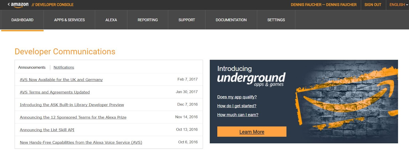409x152 pixels.
Task: Open AVS Terms and Agreements Updated announcement
Action: click(x=55, y=92)
